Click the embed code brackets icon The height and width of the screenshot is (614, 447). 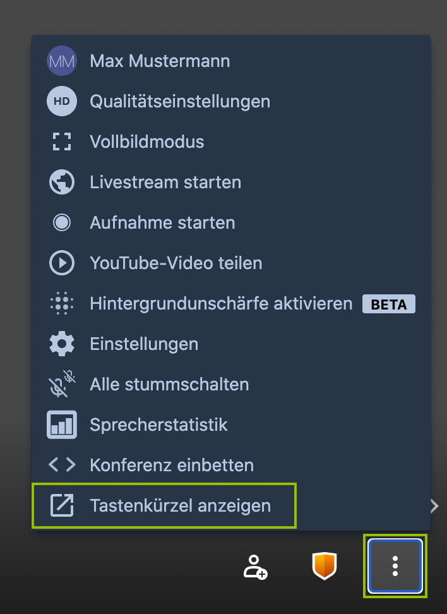pos(61,465)
